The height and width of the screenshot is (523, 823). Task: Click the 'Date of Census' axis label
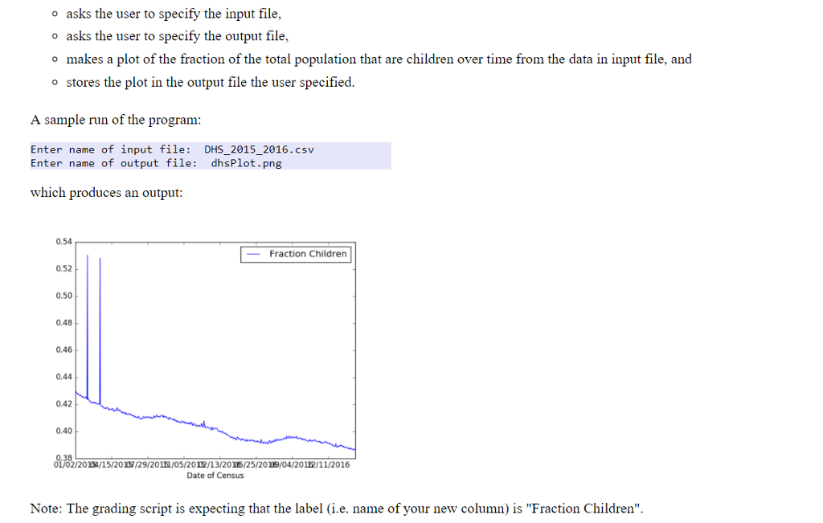[215, 476]
